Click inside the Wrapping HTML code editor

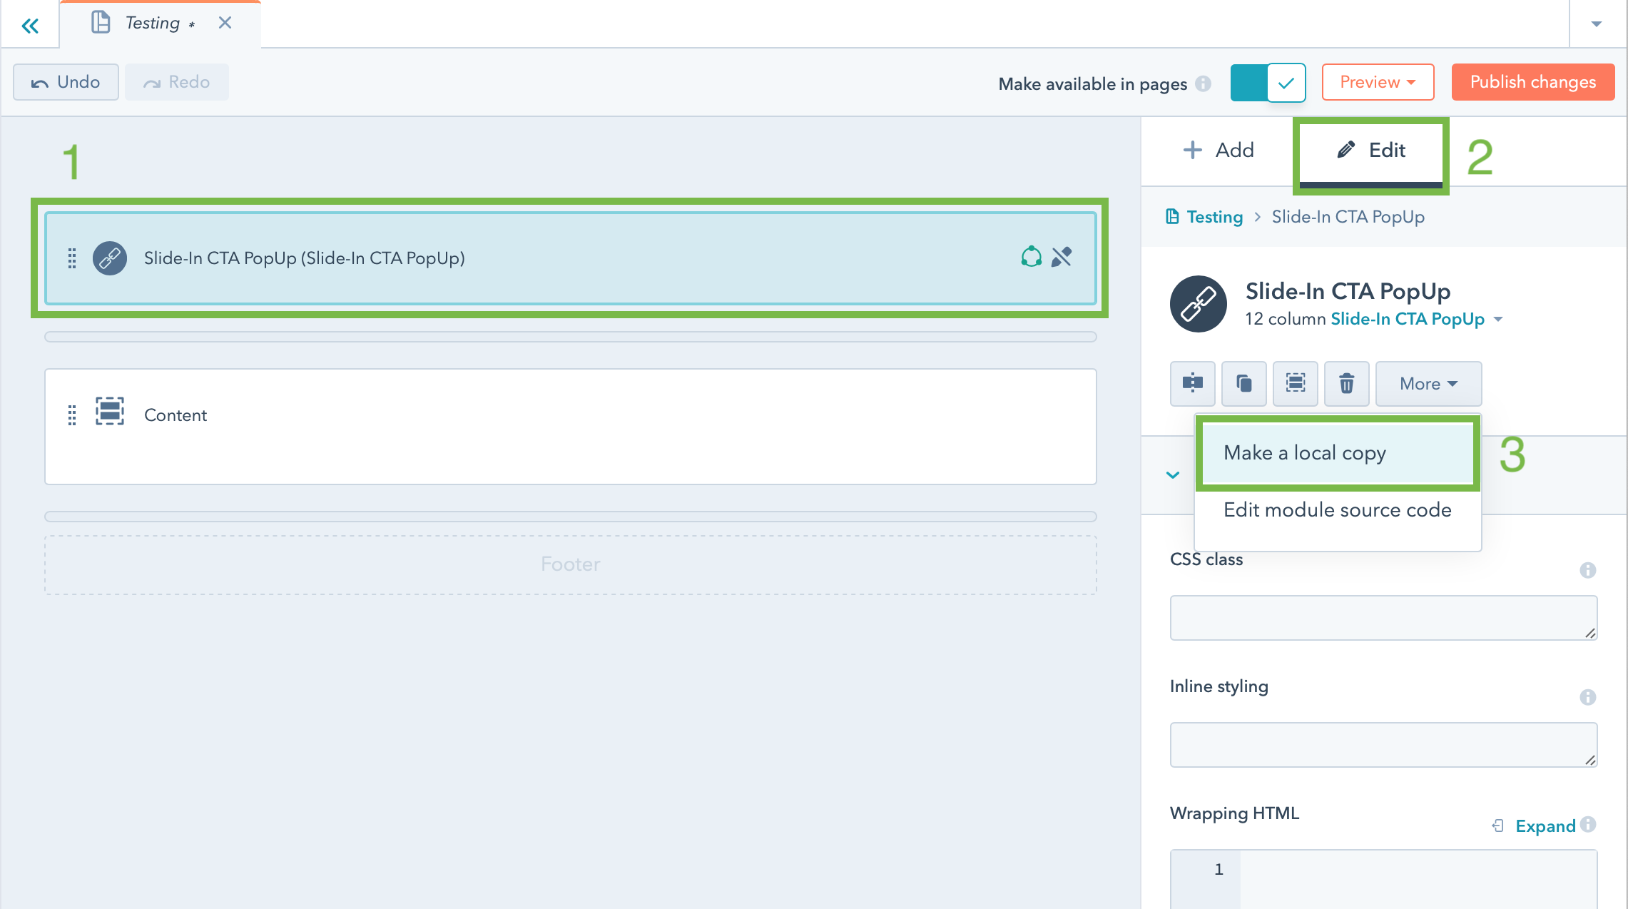point(1383,879)
